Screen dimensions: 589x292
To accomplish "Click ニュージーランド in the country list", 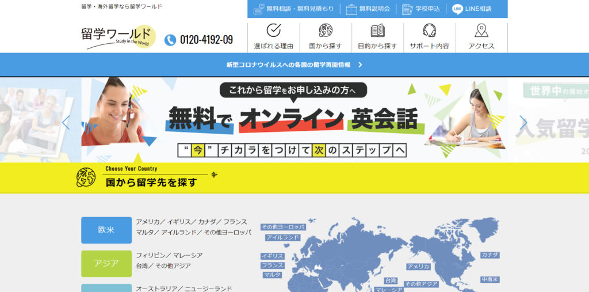I will (208, 289).
